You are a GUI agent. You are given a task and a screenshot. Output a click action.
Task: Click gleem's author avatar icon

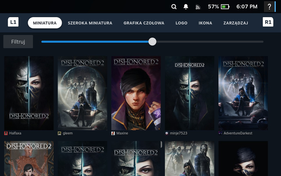click(x=60, y=133)
